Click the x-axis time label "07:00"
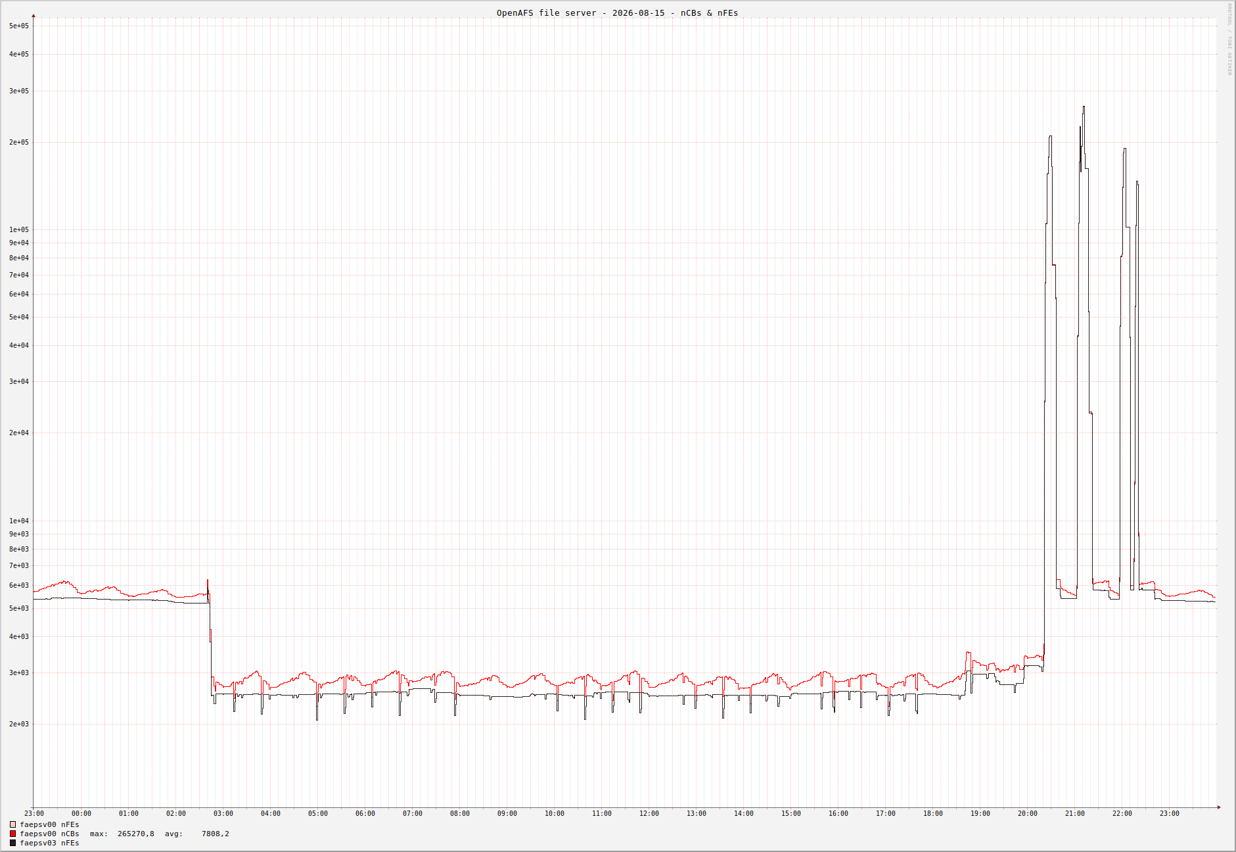Screen dimensions: 1236x852 (413, 813)
